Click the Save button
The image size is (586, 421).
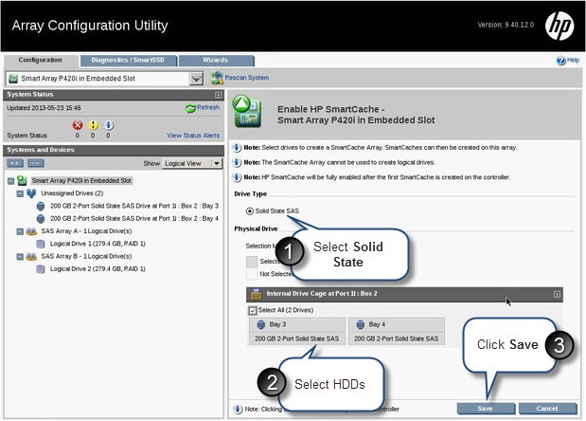pos(486,409)
